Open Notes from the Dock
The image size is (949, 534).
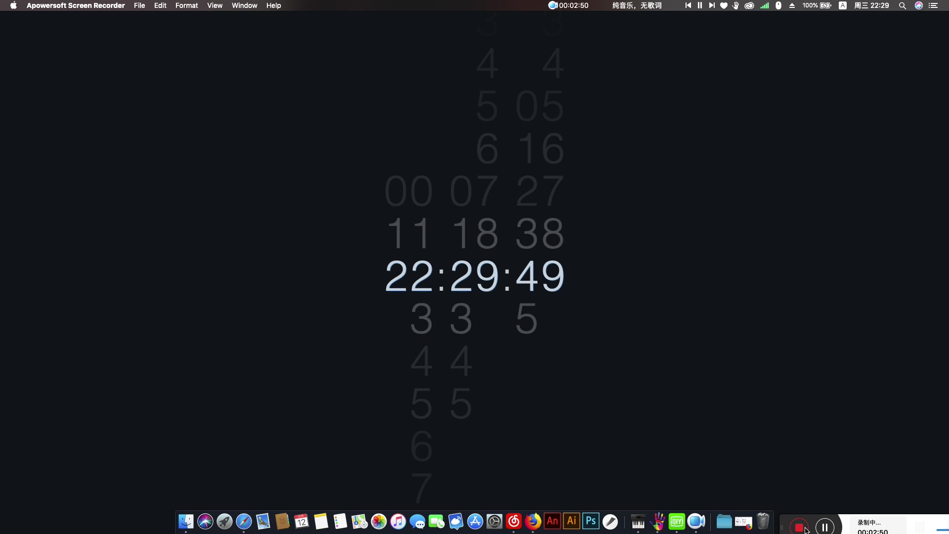pyautogui.click(x=321, y=521)
